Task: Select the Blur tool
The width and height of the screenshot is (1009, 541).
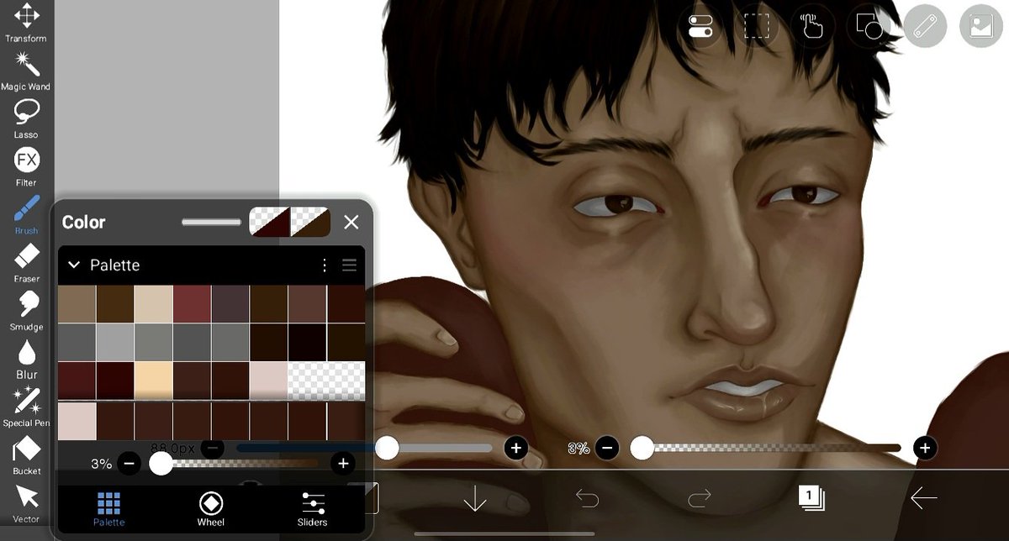Action: coord(26,359)
